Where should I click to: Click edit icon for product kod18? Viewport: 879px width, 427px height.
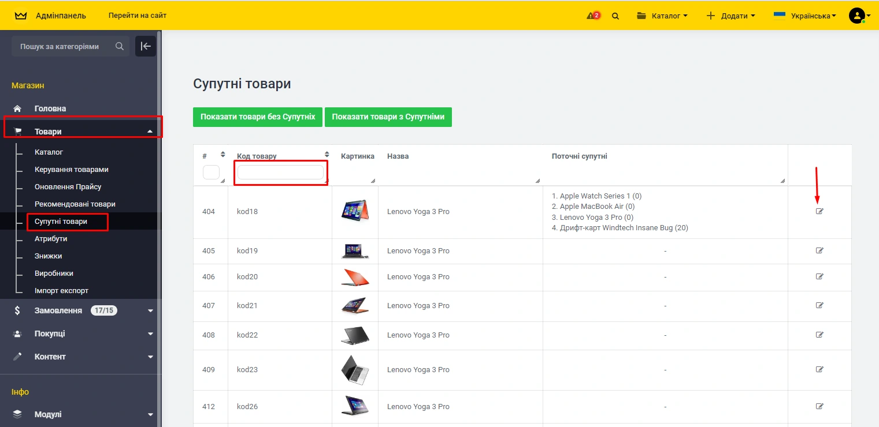tap(819, 211)
